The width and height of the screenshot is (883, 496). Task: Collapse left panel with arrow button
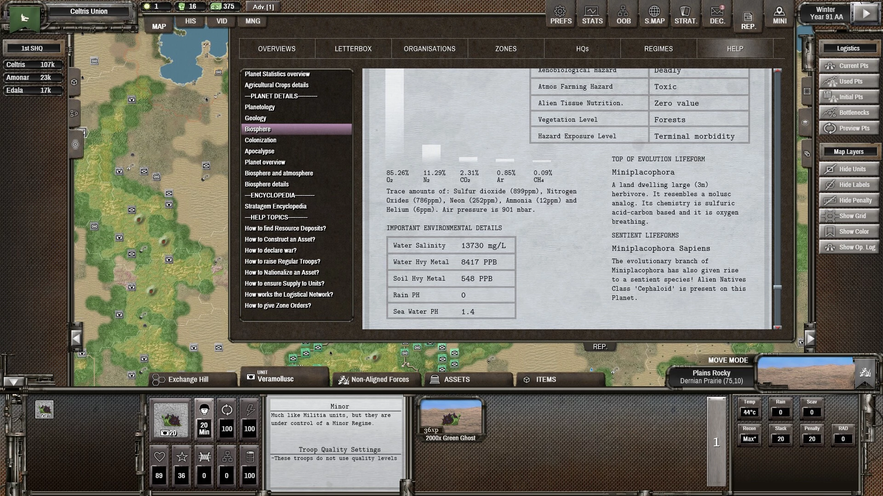pos(76,338)
